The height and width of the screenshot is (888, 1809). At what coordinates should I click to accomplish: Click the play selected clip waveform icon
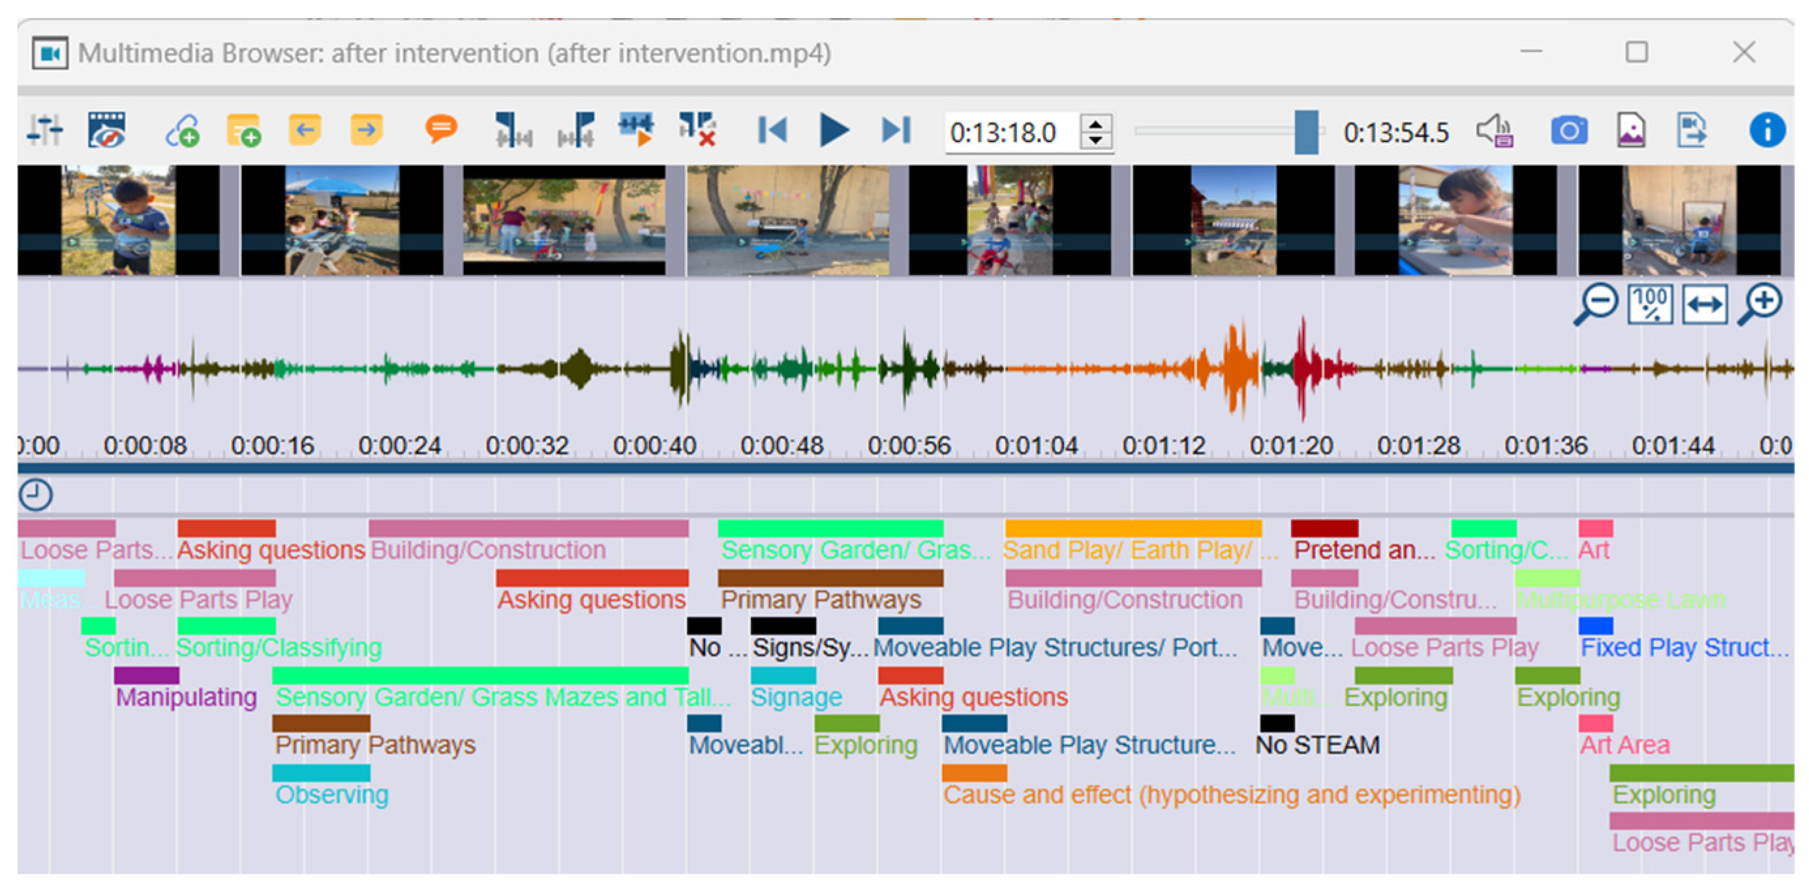[636, 130]
